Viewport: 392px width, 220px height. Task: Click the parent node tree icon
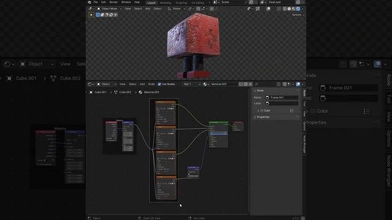(x=279, y=84)
